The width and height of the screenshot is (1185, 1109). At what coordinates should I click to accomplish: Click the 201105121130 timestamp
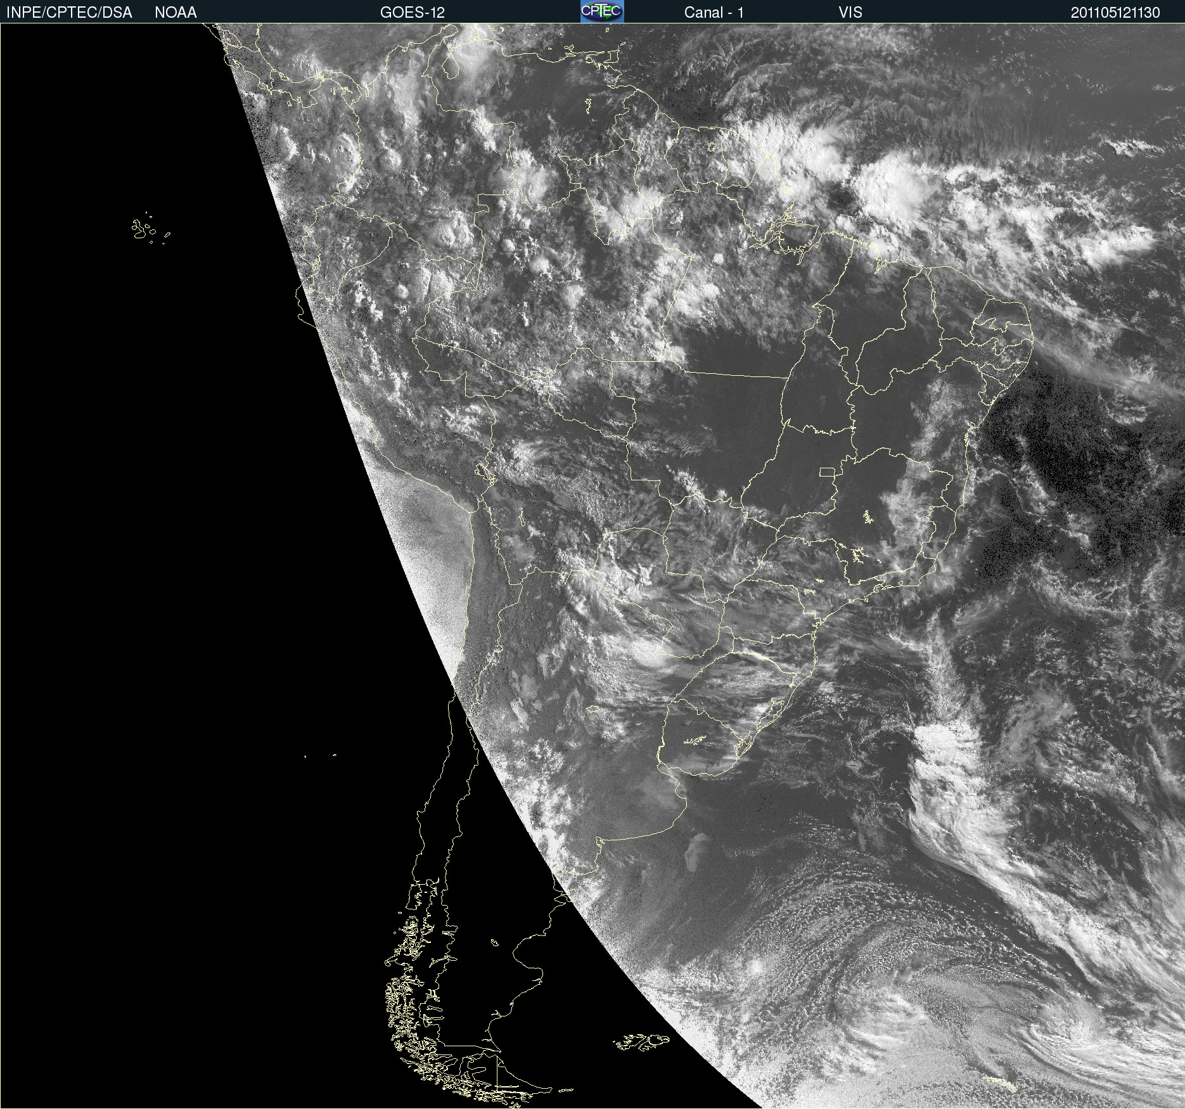(x=1115, y=13)
